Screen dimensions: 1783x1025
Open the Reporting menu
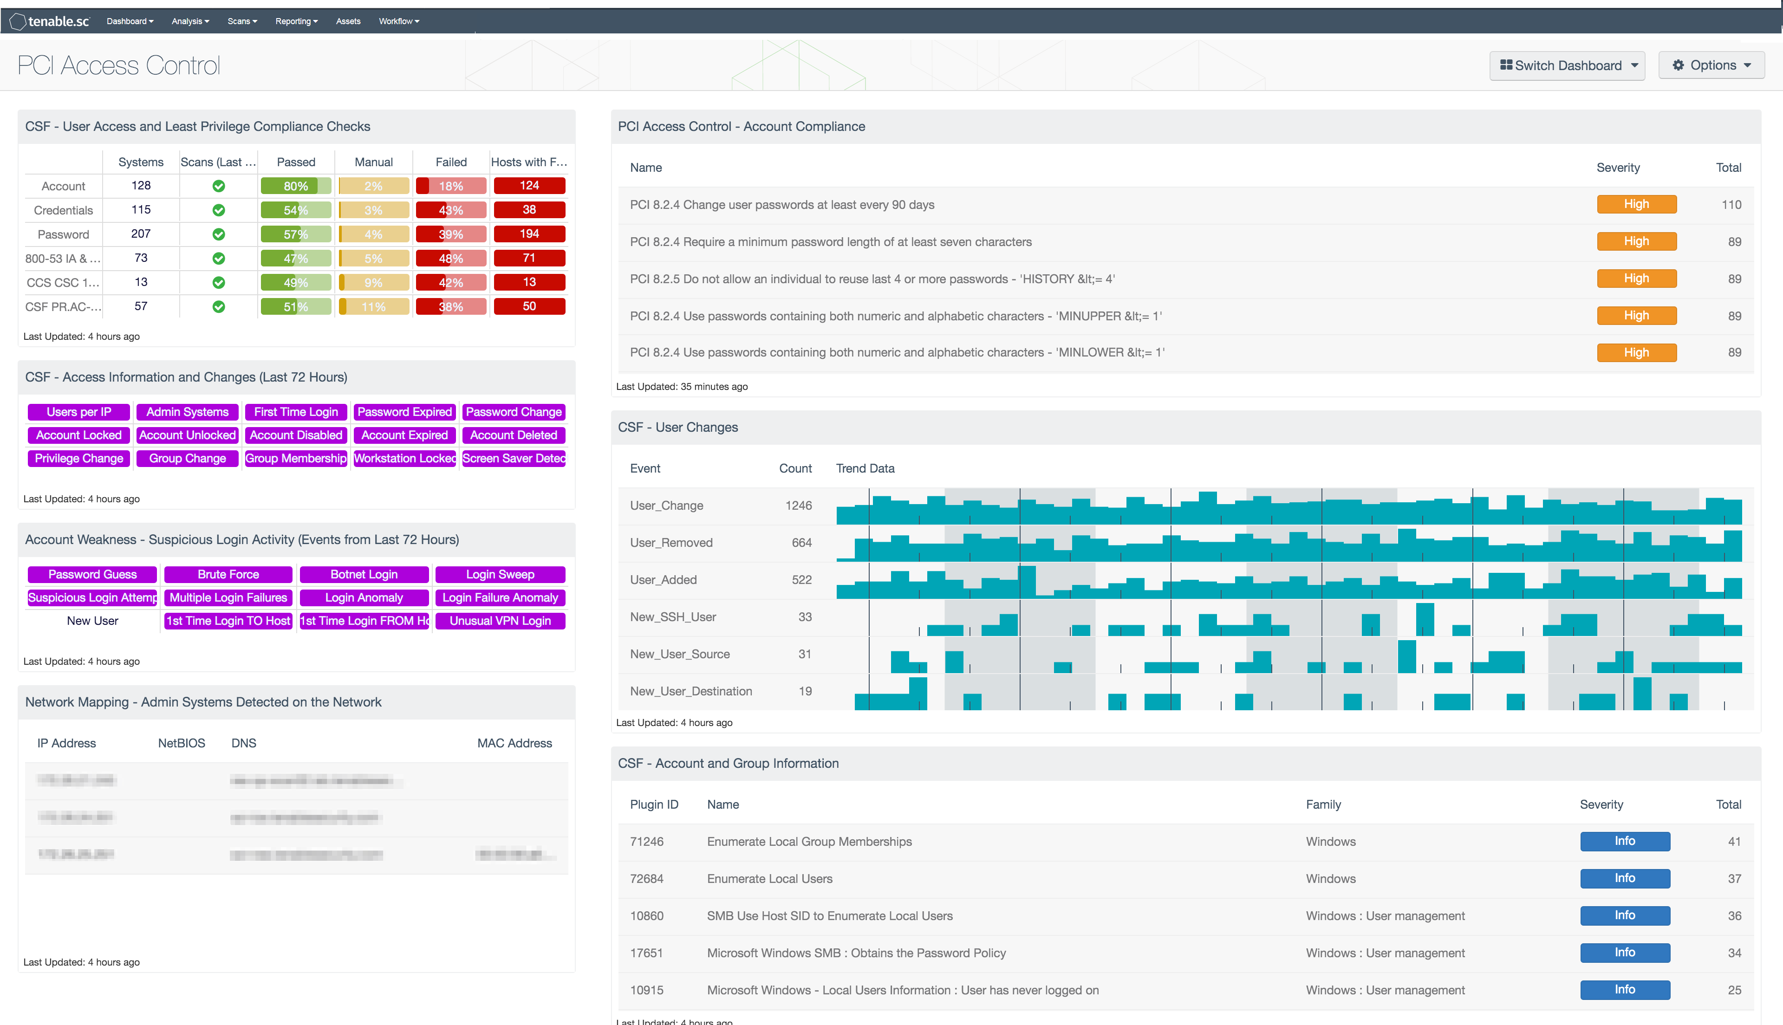pos(296,21)
